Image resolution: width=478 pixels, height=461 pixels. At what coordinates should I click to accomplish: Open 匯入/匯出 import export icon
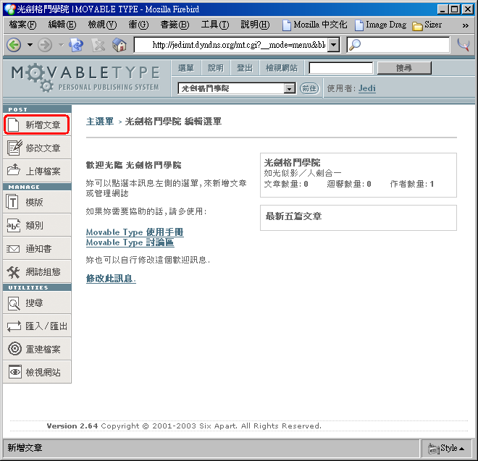(x=14, y=326)
